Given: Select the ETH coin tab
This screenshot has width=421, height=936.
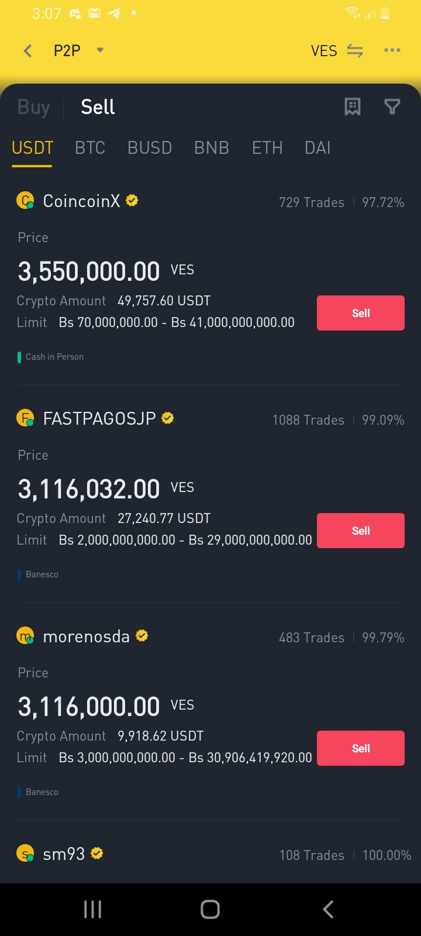Looking at the screenshot, I should (x=267, y=147).
